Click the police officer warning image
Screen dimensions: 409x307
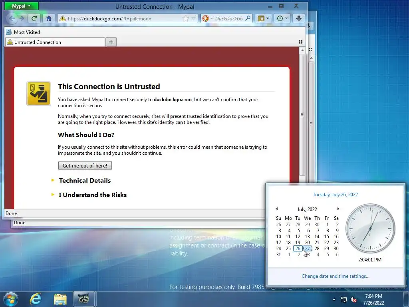[39, 94]
